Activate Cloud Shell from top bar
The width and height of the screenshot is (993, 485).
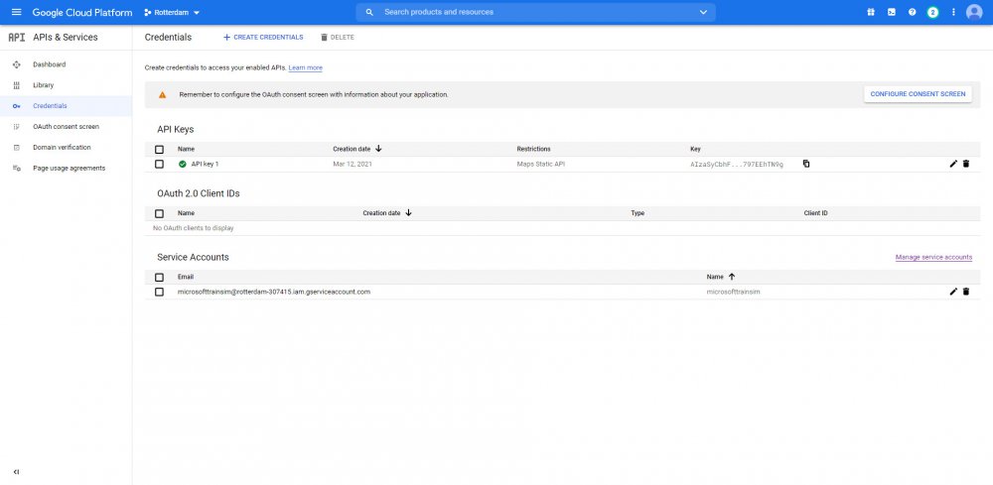pyautogui.click(x=891, y=12)
